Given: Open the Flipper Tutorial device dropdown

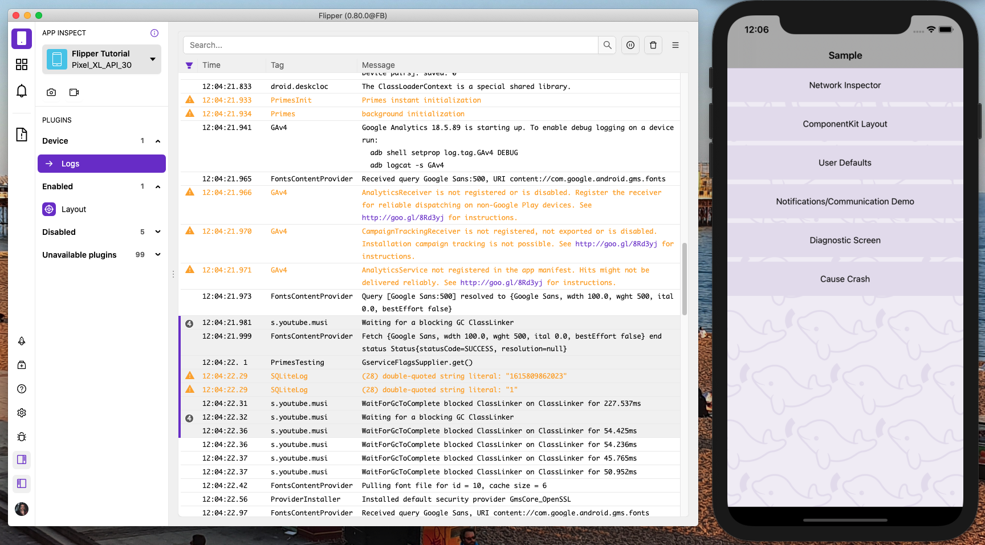Looking at the screenshot, I should 153,59.
